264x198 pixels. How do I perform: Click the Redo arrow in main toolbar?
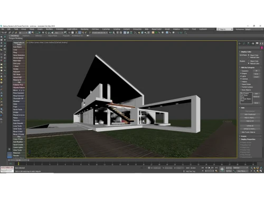coord(6,33)
